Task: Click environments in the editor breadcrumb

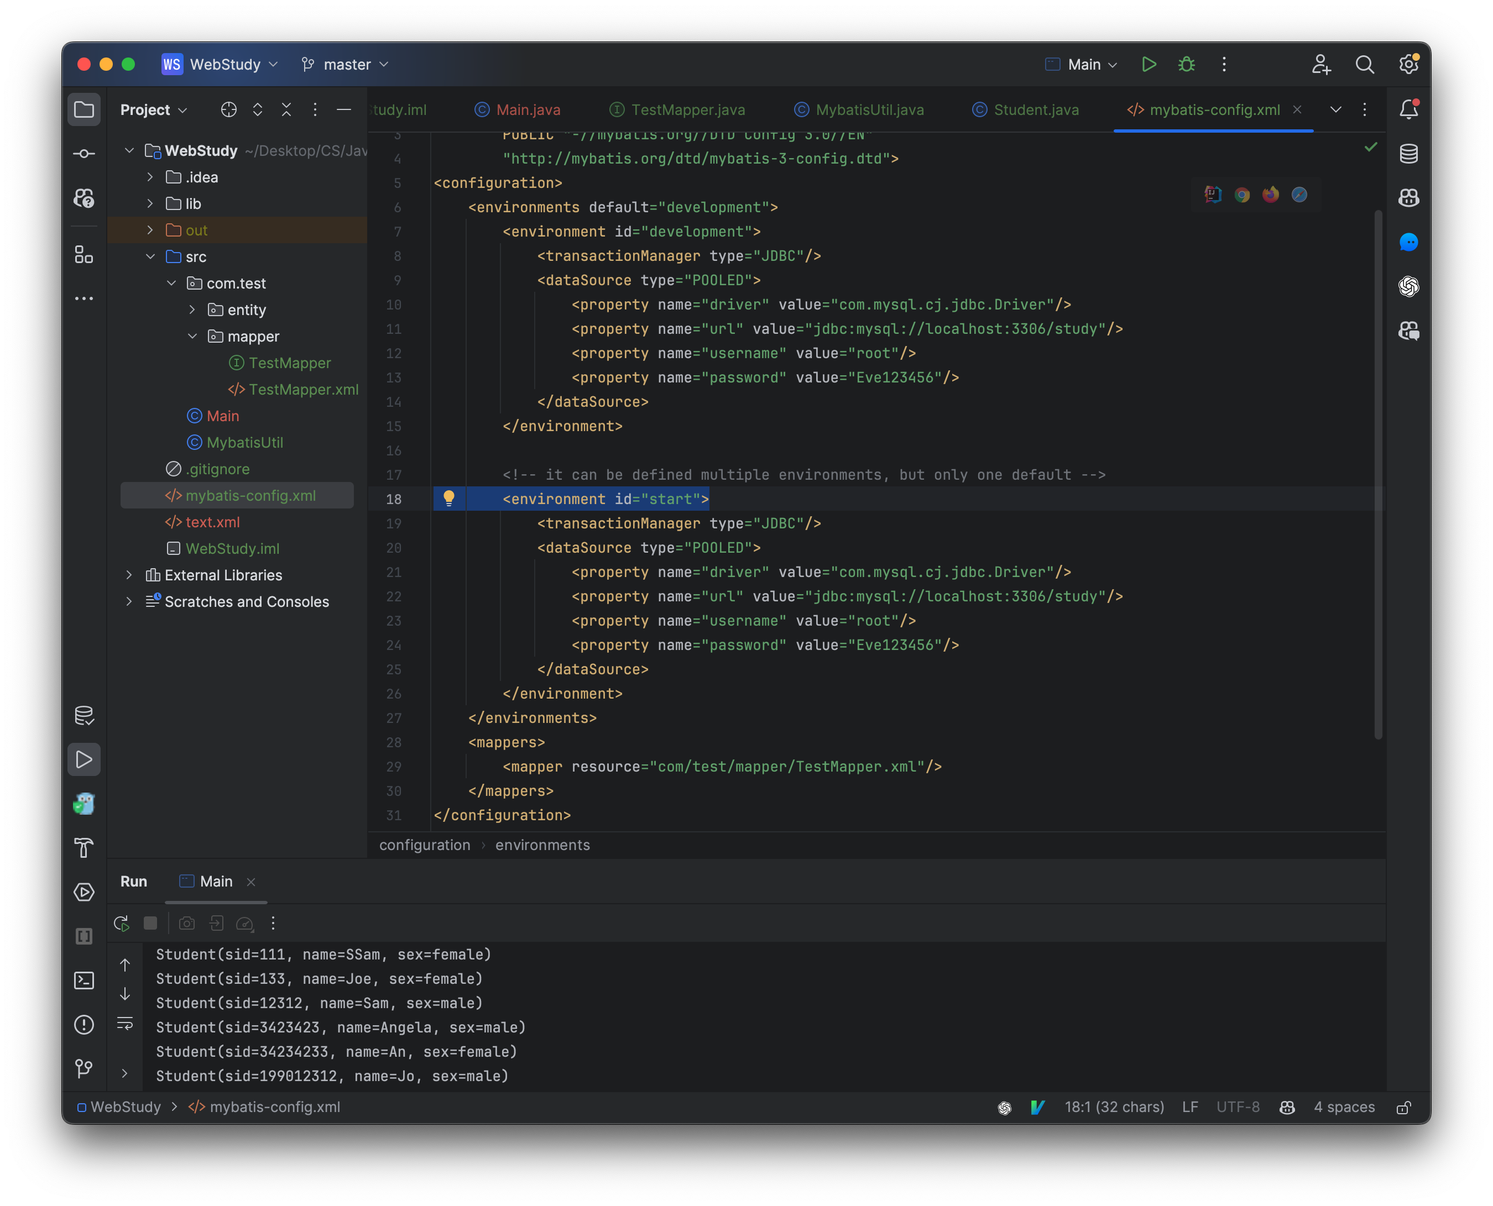Action: click(542, 845)
